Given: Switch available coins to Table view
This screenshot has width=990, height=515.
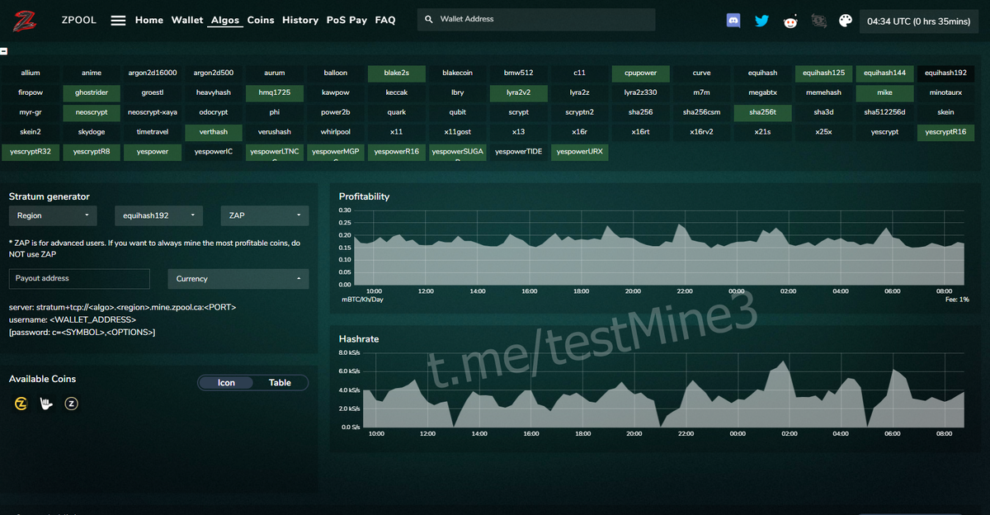Looking at the screenshot, I should (280, 383).
